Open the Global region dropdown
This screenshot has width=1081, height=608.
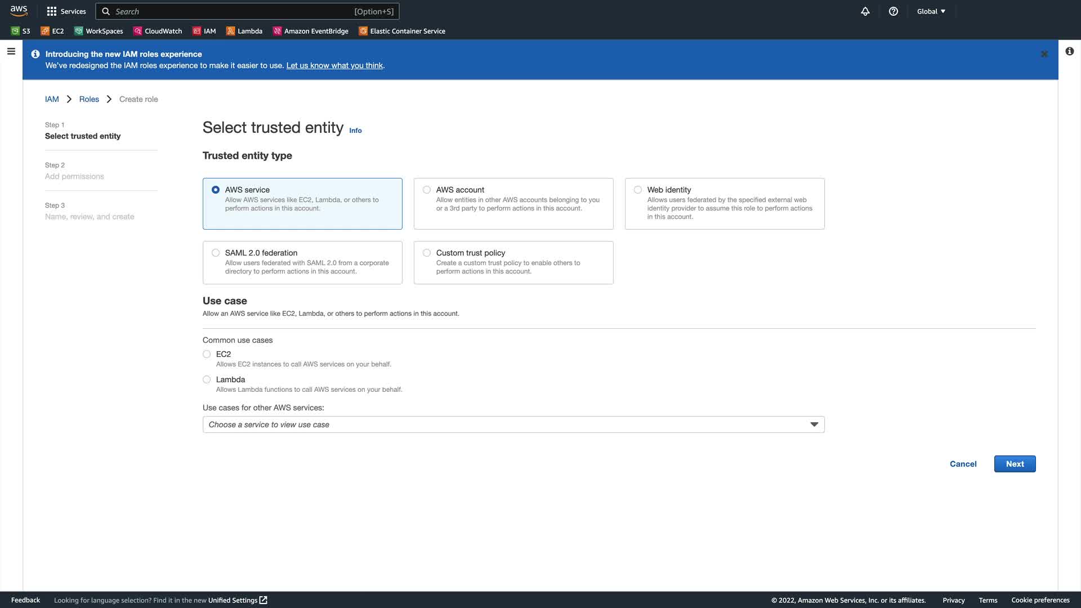click(x=931, y=11)
